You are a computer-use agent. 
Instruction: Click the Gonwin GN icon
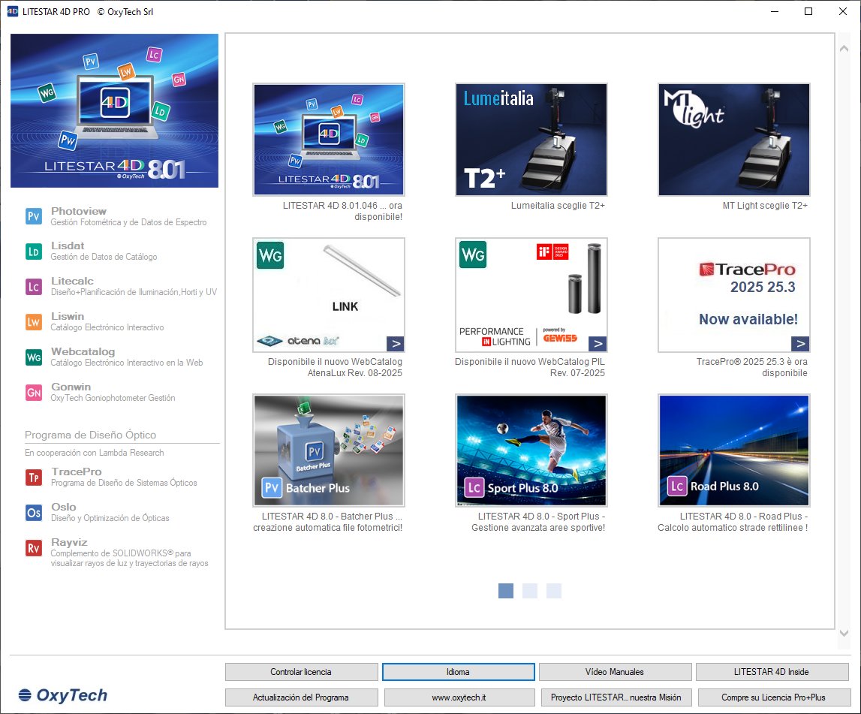point(34,393)
